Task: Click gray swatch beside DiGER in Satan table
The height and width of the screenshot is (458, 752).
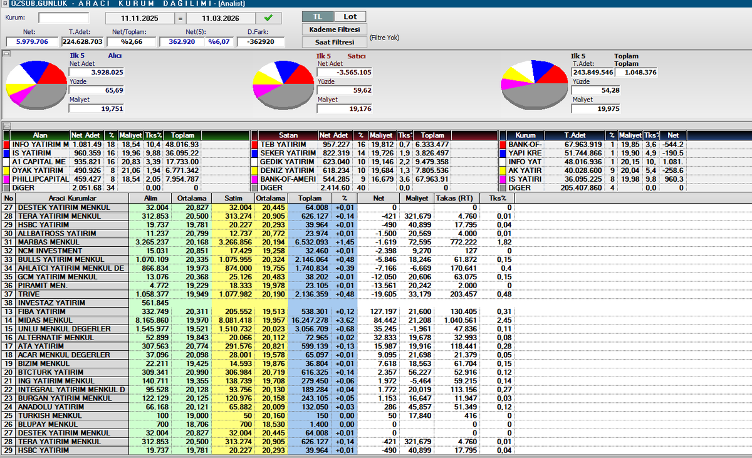Action: (254, 187)
